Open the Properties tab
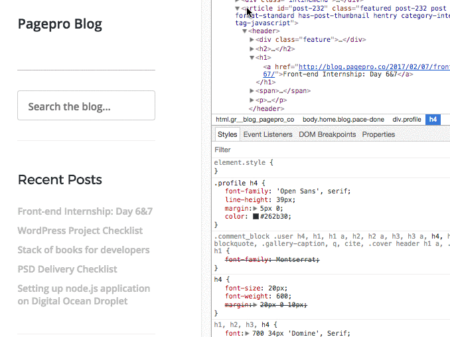The width and height of the screenshot is (450, 337). [x=378, y=134]
